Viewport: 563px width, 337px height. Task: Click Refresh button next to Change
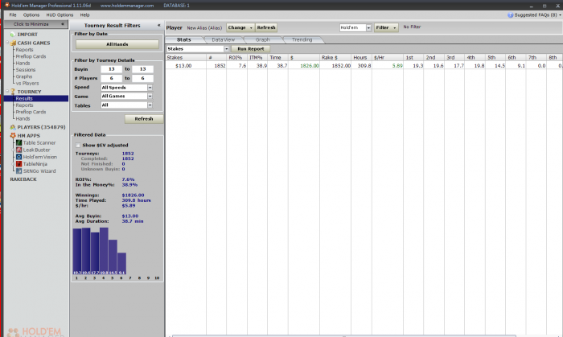click(266, 27)
